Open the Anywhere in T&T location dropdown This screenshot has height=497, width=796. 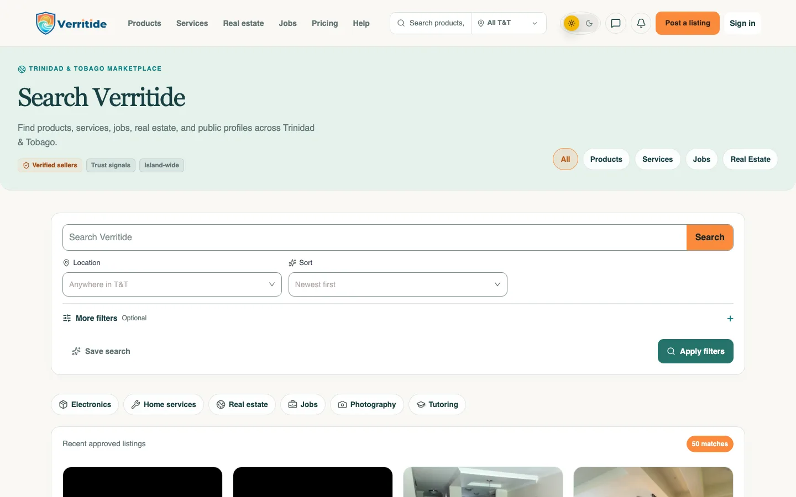[x=172, y=284]
